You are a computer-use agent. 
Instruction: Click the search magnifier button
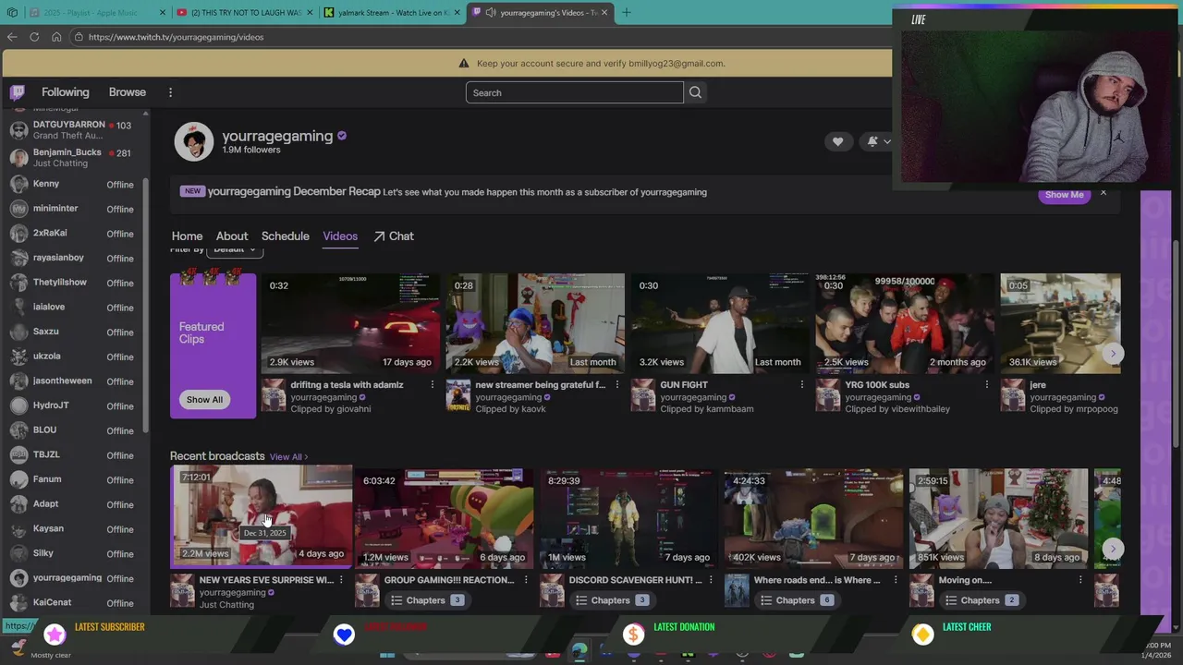point(695,92)
